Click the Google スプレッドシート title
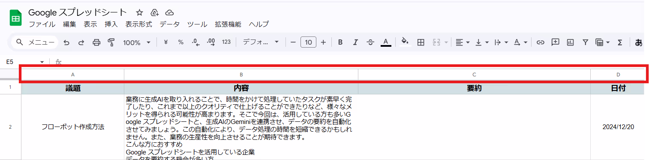Image resolution: width=649 pixels, height=160 pixels. click(x=78, y=12)
